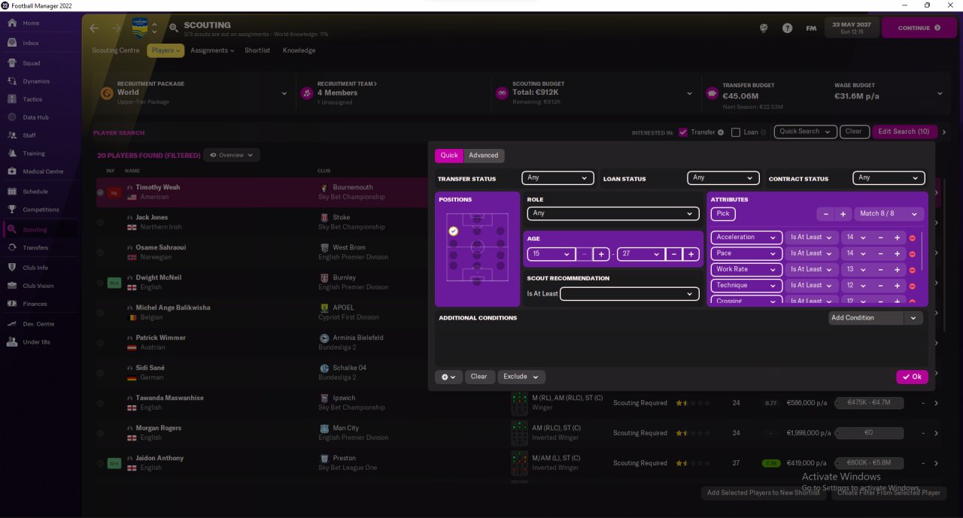The width and height of the screenshot is (963, 518).
Task: Click the Edit Search (10) button
Action: (904, 132)
